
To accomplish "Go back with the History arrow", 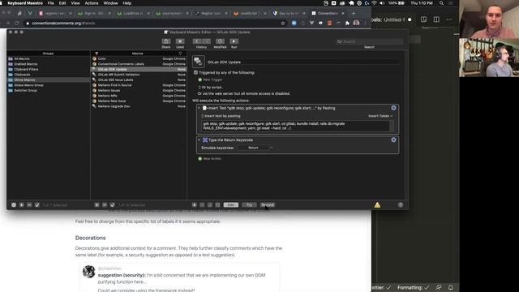I will coord(197,41).
